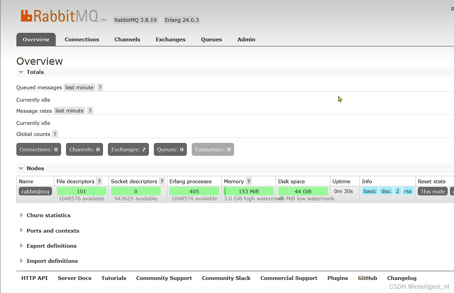
Task: Click the Name column header
Action: [x=26, y=181]
